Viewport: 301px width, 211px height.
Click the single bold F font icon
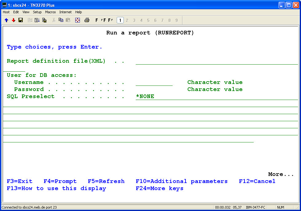pyautogui.click(x=97, y=20)
